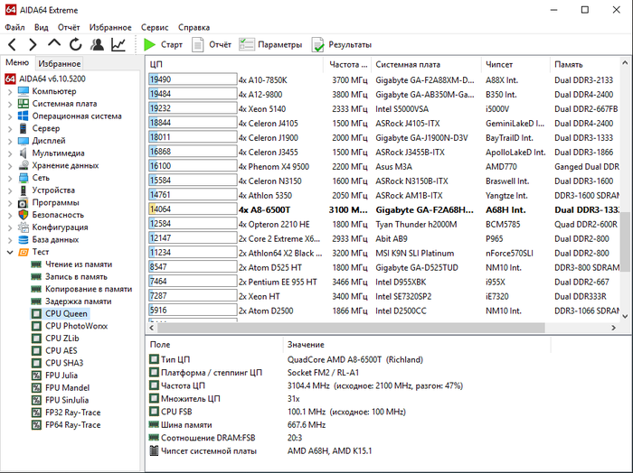This screenshot has width=633, height=473.
Task: Open the user profile toolbar icon
Action: [97, 44]
